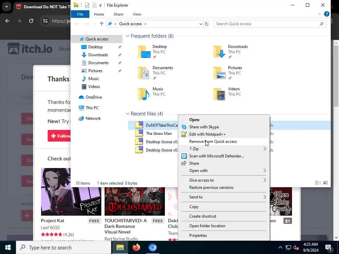This screenshot has height=254, width=339.
Task: Select The Straw Man zip file
Action: pos(159,134)
